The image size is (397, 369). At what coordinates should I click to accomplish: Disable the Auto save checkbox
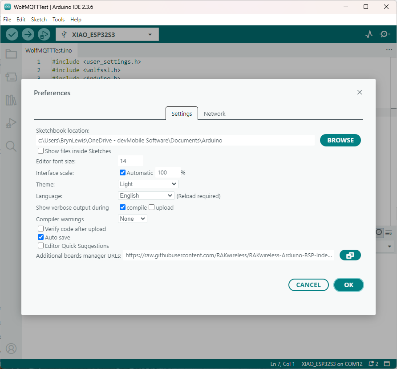(x=41, y=237)
